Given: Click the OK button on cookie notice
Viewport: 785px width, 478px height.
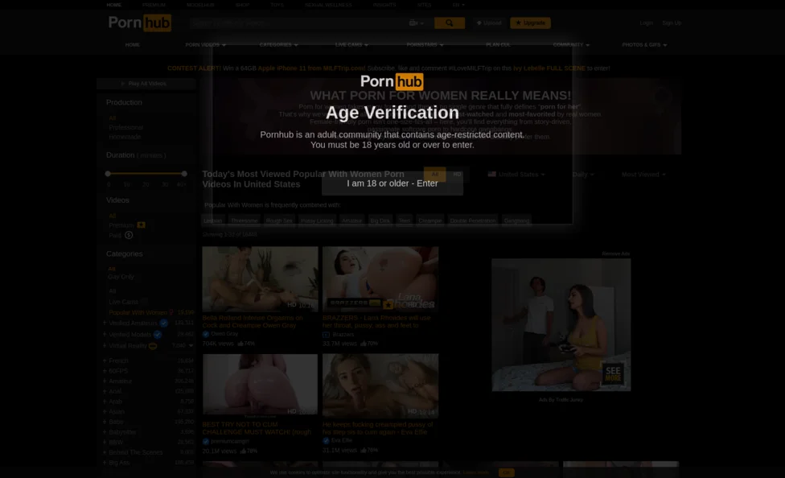Looking at the screenshot, I should (506, 472).
